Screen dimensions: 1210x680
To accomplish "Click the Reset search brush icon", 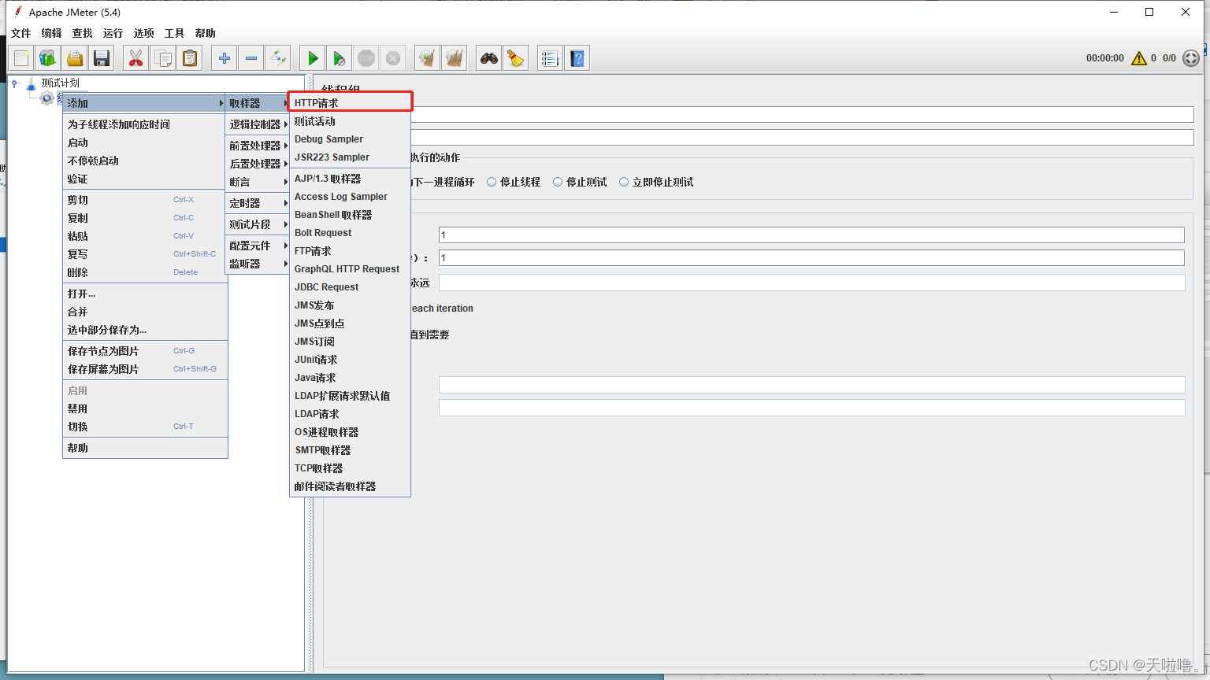I will tap(516, 58).
